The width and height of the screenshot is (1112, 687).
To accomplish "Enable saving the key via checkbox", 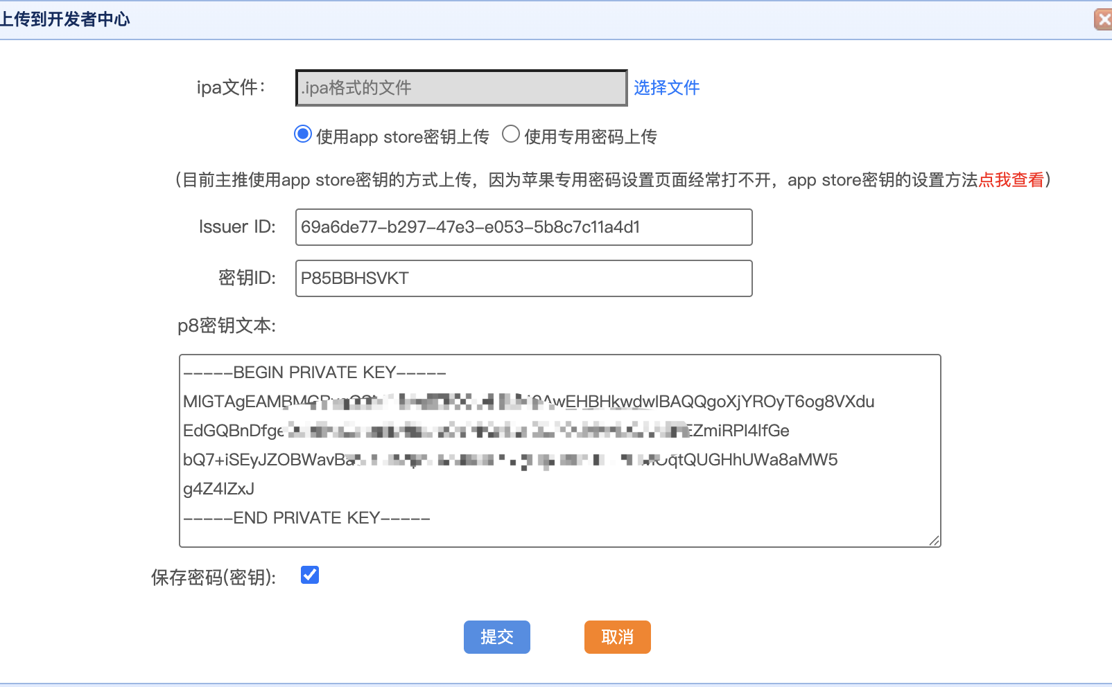I will click(x=310, y=575).
